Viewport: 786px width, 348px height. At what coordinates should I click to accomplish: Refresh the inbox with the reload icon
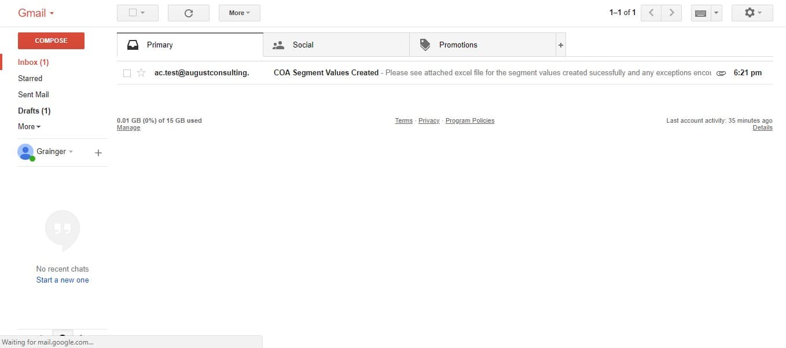click(x=188, y=13)
